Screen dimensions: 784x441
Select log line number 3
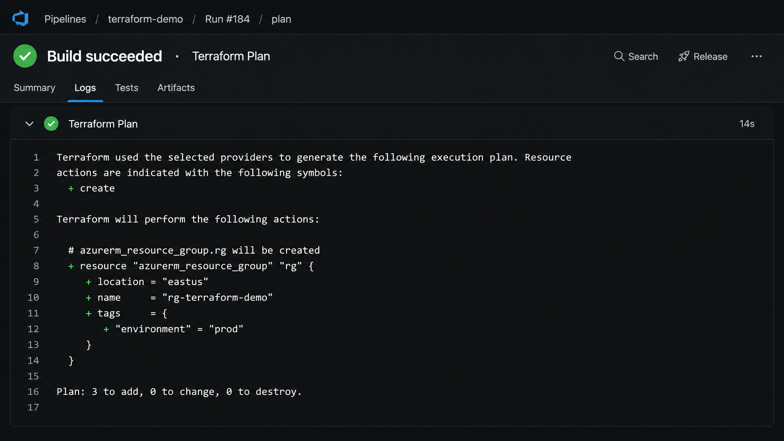click(36, 188)
